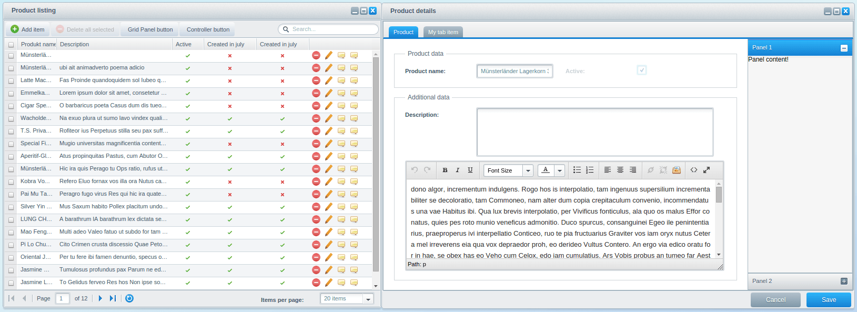Viewport: 857px width, 312px height.
Task: Toggle italic formatting in the editor
Action: tap(458, 170)
